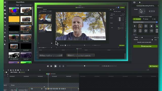Screen dimensions: 162x91
Task: Select the highlighted arrow cursor image
Action: point(140,26)
